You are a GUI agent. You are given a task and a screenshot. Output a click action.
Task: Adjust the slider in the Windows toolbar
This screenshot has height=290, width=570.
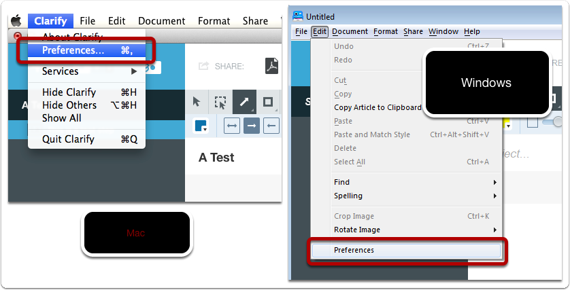[552, 122]
